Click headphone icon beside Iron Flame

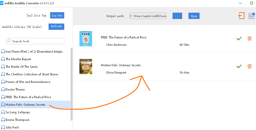3,52
